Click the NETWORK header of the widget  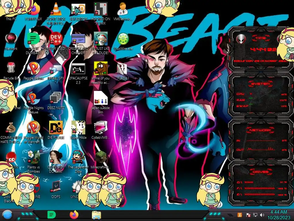pyautogui.click(x=261, y=130)
